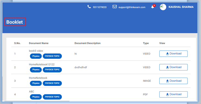Click the envelope email icon
The height and width of the screenshot is (104, 201).
pos(115,7)
